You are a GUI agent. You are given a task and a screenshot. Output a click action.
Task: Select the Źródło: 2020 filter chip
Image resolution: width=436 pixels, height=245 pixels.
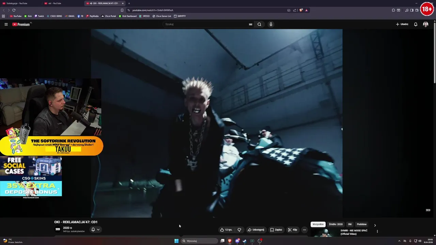pyautogui.click(x=336, y=224)
